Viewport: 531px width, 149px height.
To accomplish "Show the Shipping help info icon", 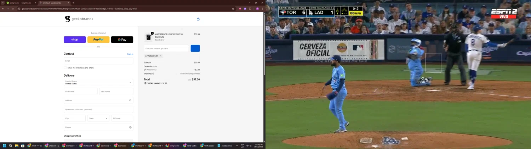I will 153,73.
